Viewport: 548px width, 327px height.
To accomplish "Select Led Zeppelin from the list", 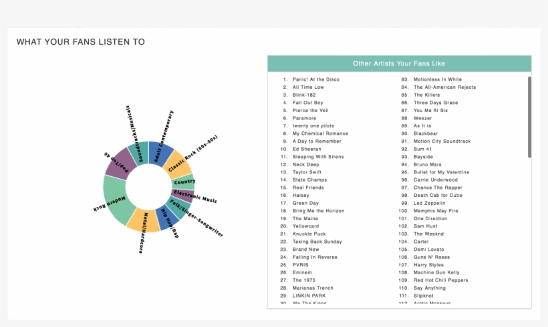I will click(429, 203).
